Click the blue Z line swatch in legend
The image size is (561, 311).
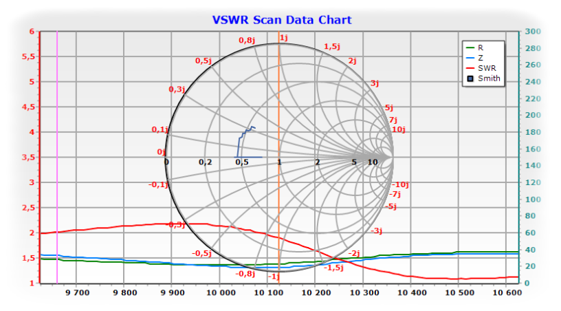(x=470, y=58)
